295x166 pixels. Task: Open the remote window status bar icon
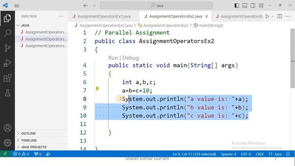click(5, 154)
